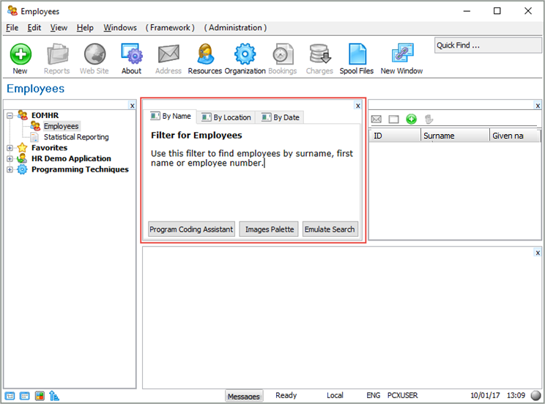The width and height of the screenshot is (545, 404).
Task: Click the tree hierarchy status bar icon
Action: coord(54,396)
